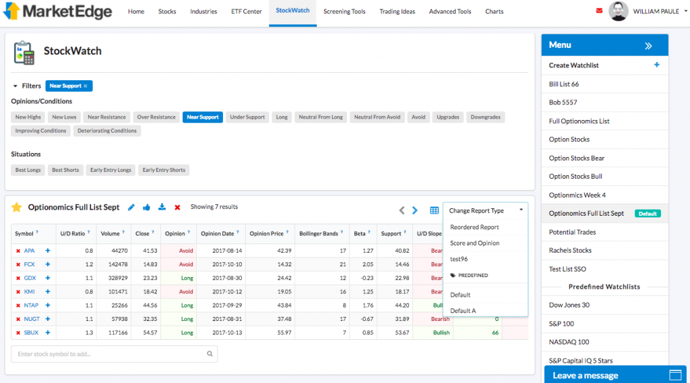This screenshot has width=690, height=383.
Task: Click the mail envelope notification icon
Action: (x=599, y=11)
